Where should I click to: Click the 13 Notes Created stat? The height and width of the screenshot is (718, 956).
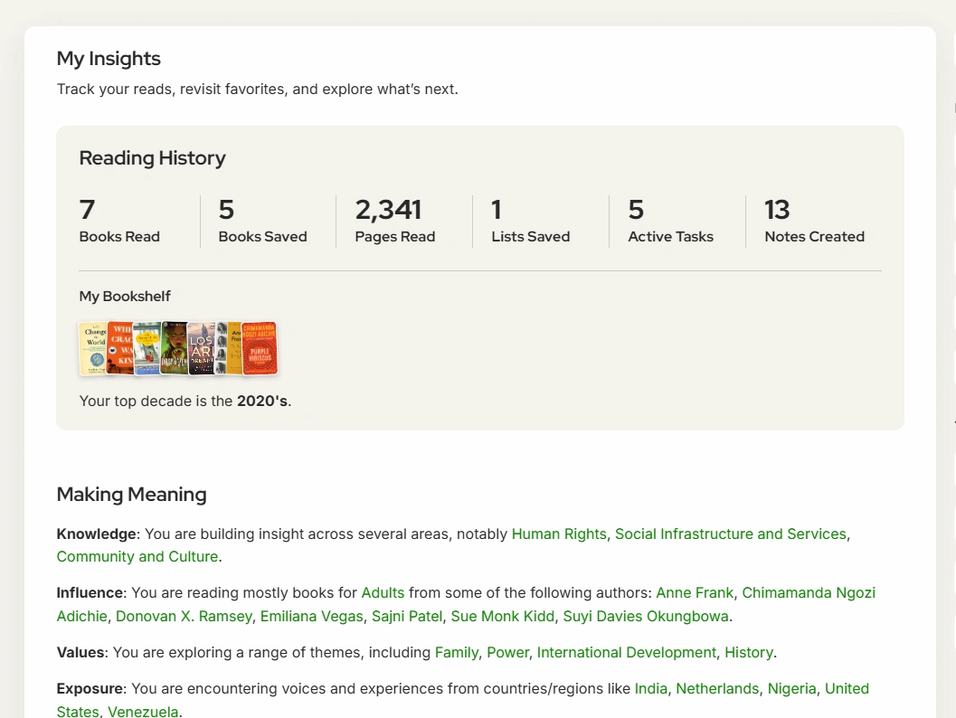click(x=814, y=222)
